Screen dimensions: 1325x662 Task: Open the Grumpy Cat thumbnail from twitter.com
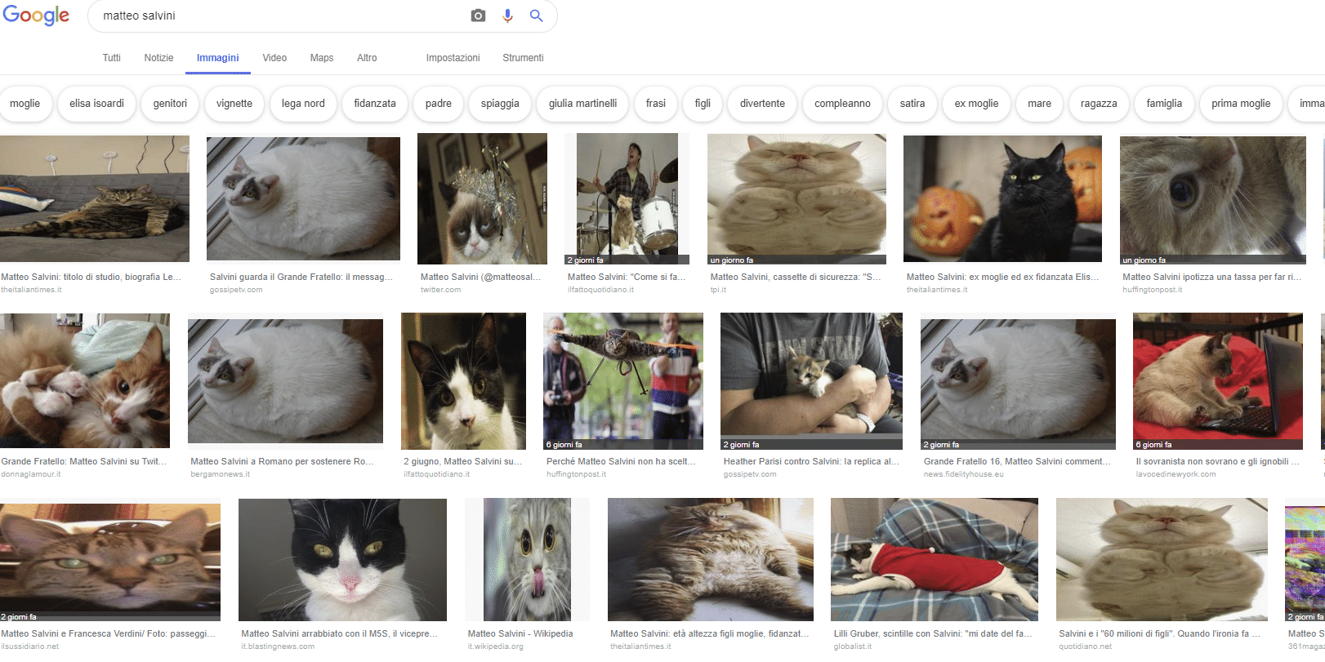482,199
